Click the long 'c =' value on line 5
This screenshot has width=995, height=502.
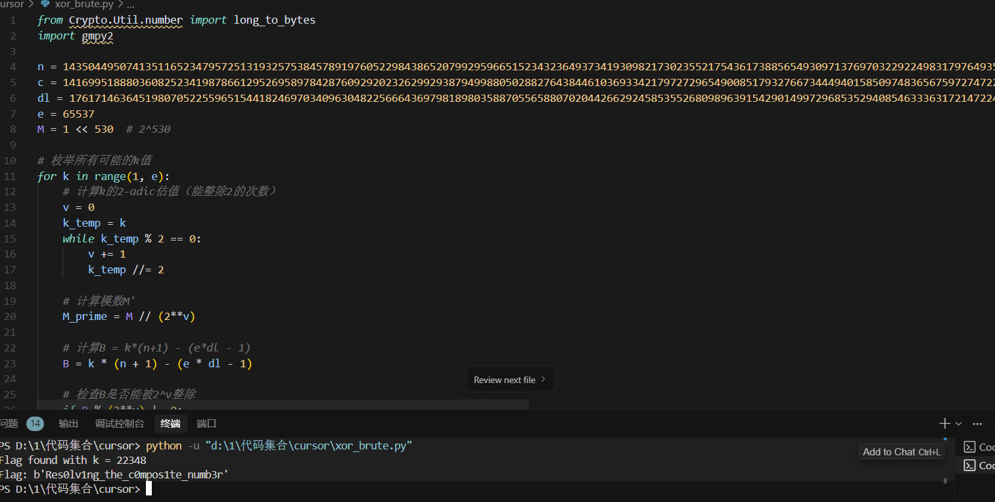529,83
